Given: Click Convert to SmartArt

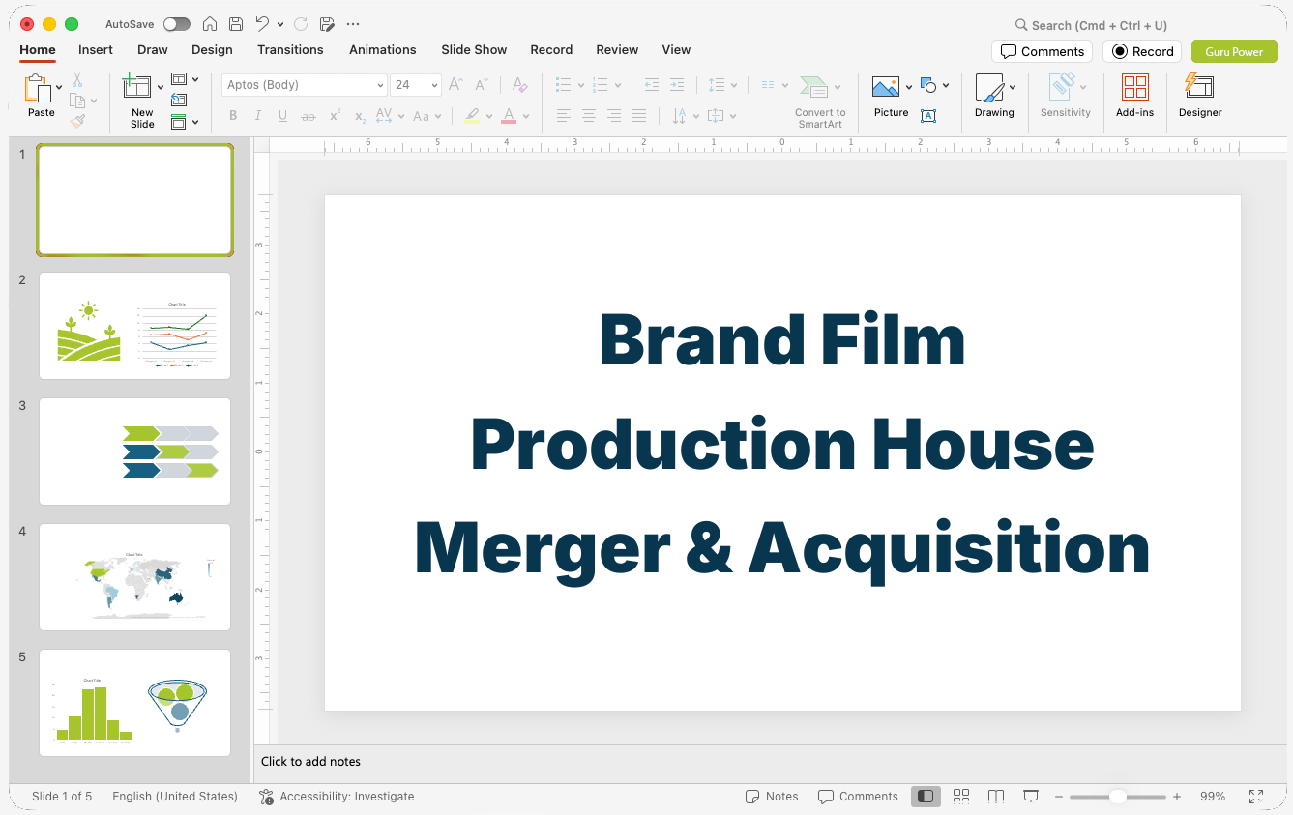Looking at the screenshot, I should tap(820, 102).
